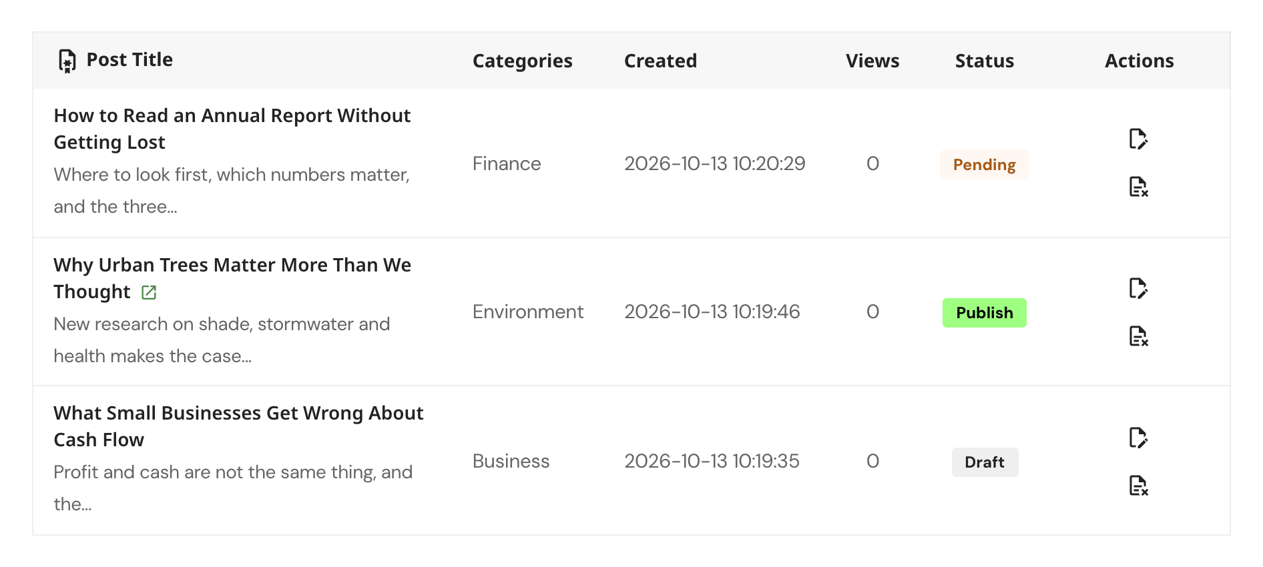Click the date 2026-10-13 10:19:46
Image resolution: width=1263 pixels, height=567 pixels.
tap(712, 312)
